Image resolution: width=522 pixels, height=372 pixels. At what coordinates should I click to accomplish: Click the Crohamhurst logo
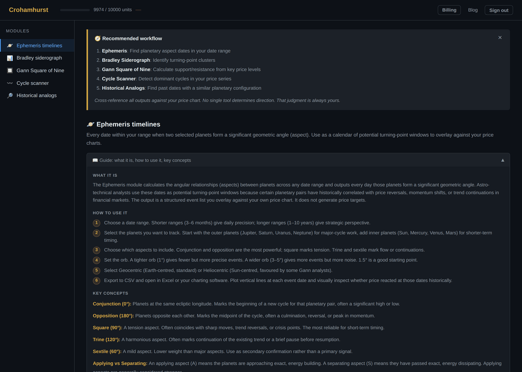tap(29, 10)
